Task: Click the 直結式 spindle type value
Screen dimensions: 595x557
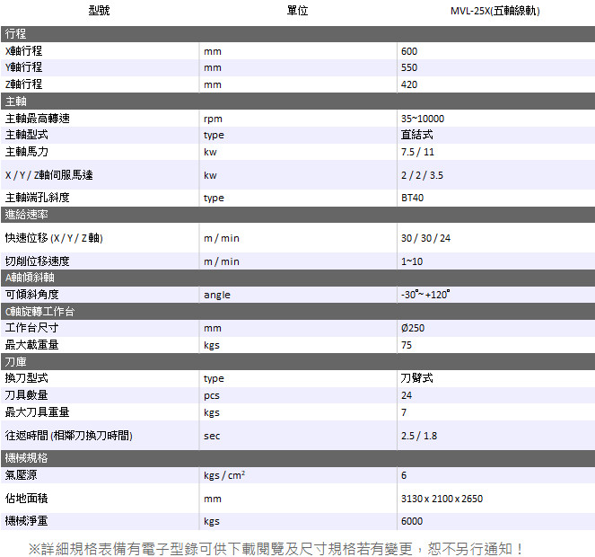Action: coord(416,135)
